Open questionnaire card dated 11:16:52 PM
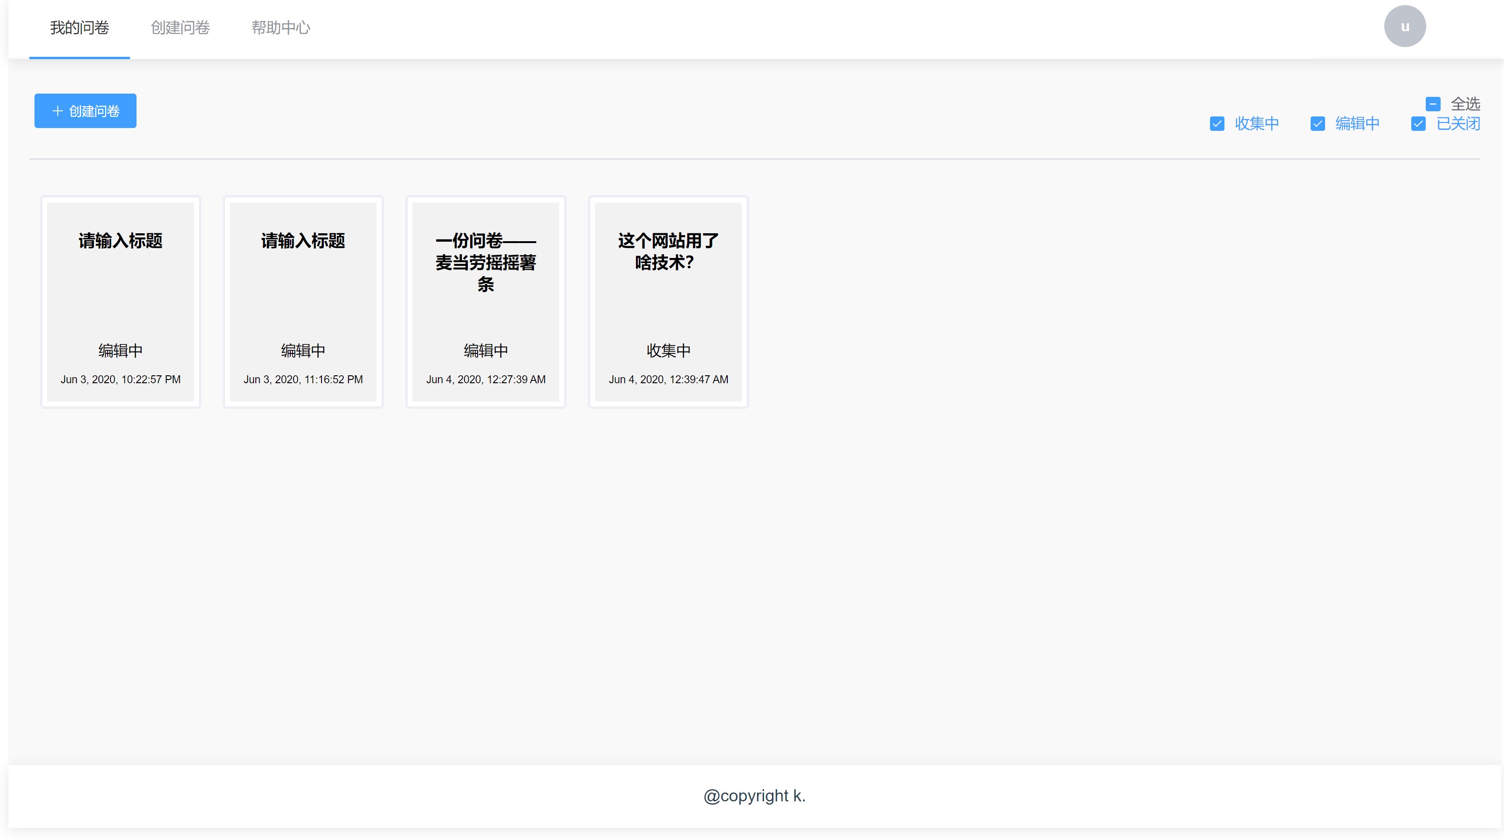The image size is (1504, 840). [303, 302]
